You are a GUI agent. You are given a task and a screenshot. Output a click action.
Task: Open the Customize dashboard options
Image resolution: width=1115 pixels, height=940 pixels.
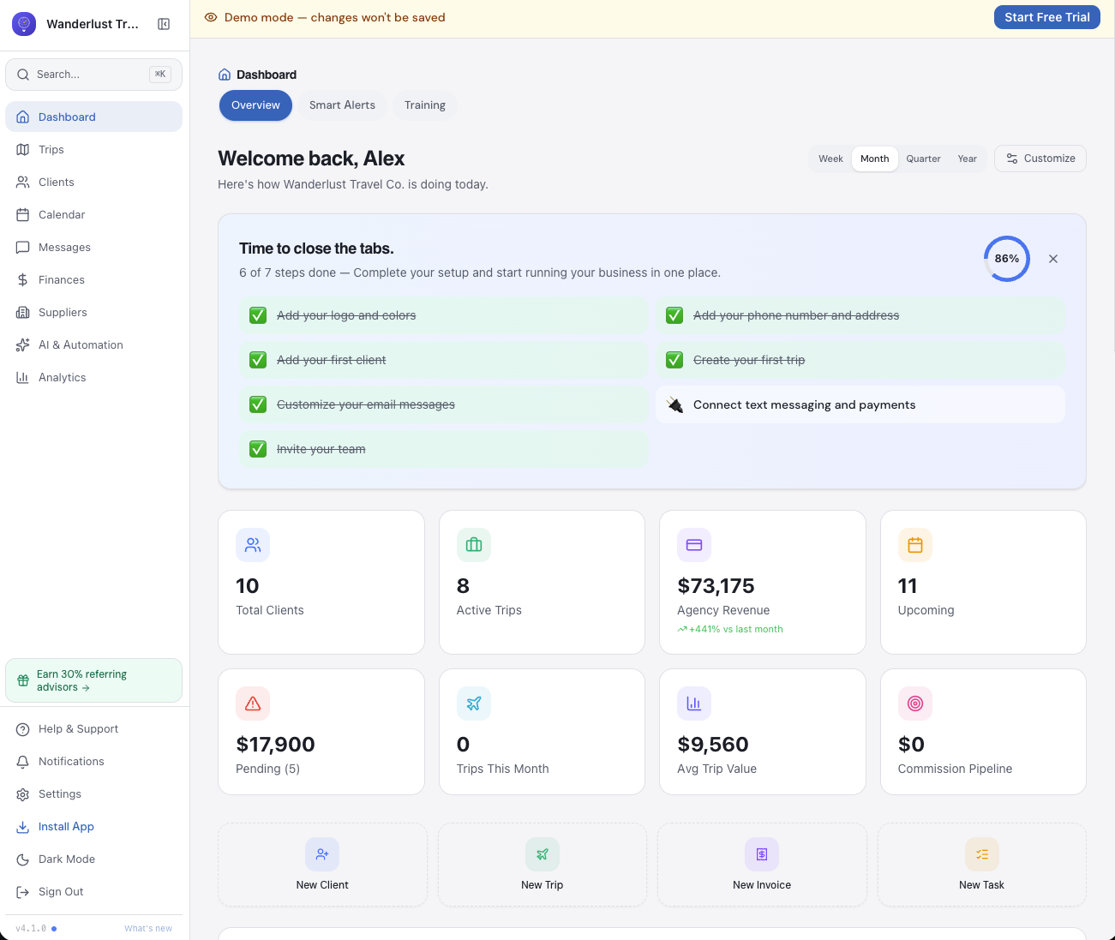(1040, 159)
